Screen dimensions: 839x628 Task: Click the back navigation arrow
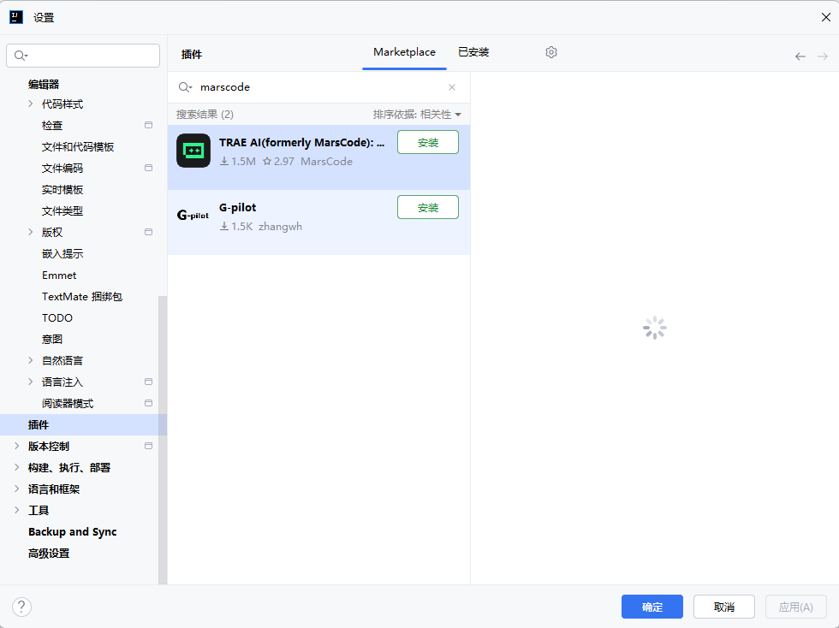(x=800, y=56)
